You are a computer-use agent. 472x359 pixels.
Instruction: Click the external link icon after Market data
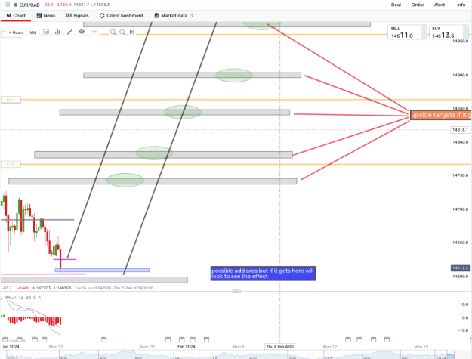(192, 15)
